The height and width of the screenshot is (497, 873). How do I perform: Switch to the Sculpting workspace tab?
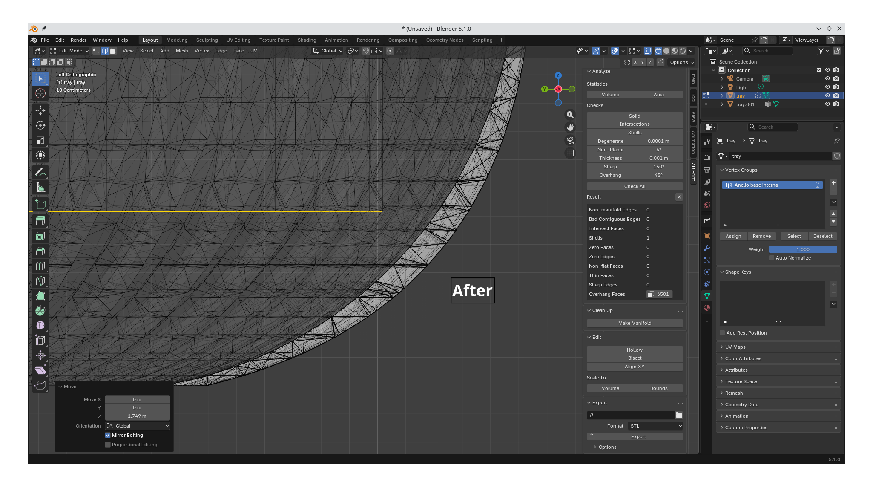pyautogui.click(x=207, y=40)
